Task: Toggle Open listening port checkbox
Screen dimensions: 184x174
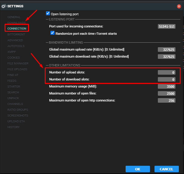Action: pyautogui.click(x=48, y=13)
